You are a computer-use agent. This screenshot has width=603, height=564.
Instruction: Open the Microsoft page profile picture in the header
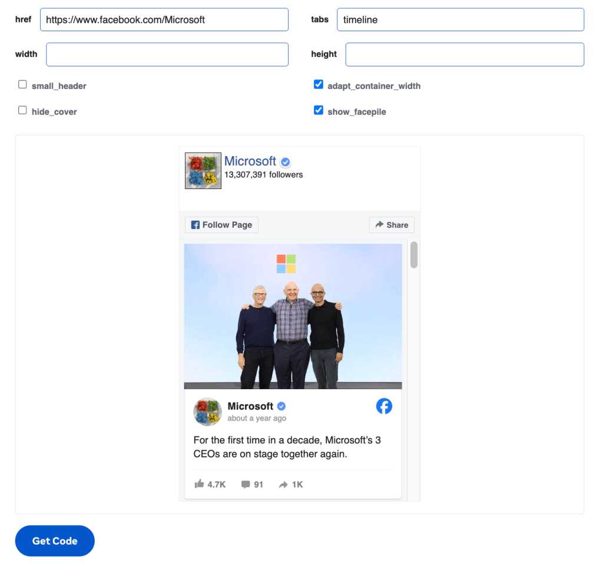(x=203, y=171)
